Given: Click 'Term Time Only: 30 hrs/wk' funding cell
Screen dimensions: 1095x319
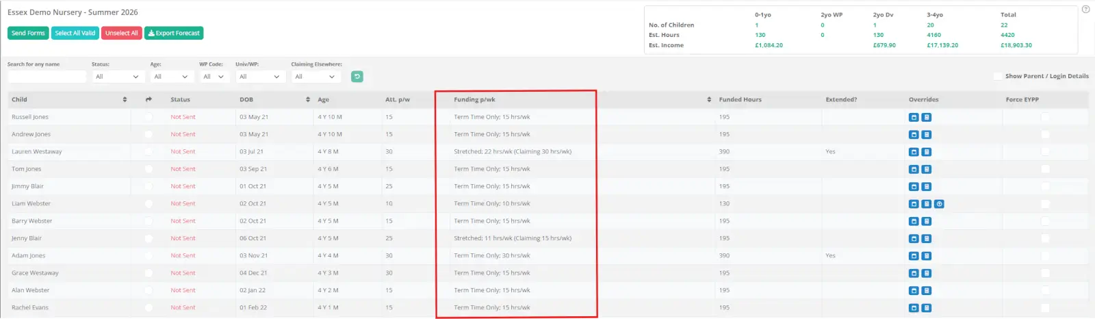Looking at the screenshot, I should click(x=492, y=255).
